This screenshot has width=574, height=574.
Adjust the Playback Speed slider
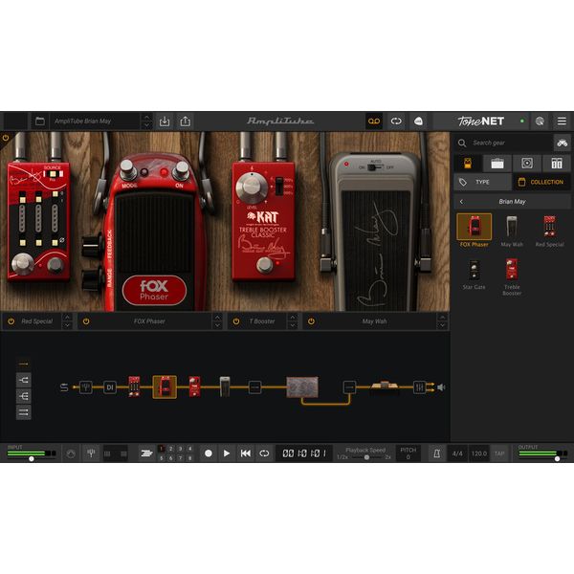(366, 457)
